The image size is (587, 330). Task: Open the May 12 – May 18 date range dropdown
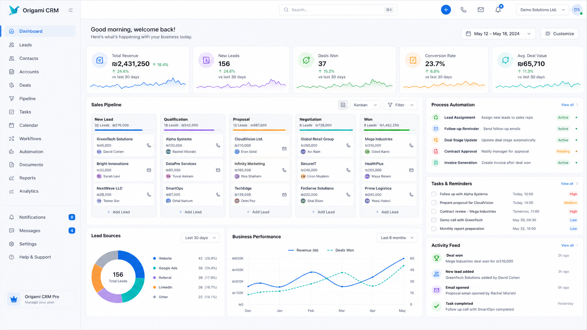point(498,34)
